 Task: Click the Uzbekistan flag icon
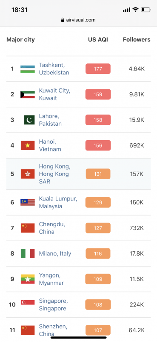[x=28, y=69]
